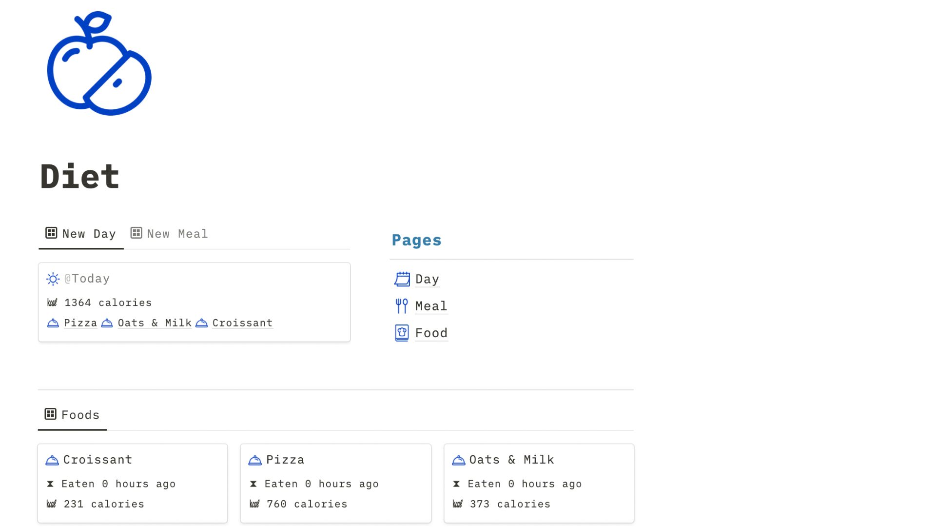This screenshot has width=936, height=527.
Task: Click the blue apple page icon
Action: click(x=99, y=63)
